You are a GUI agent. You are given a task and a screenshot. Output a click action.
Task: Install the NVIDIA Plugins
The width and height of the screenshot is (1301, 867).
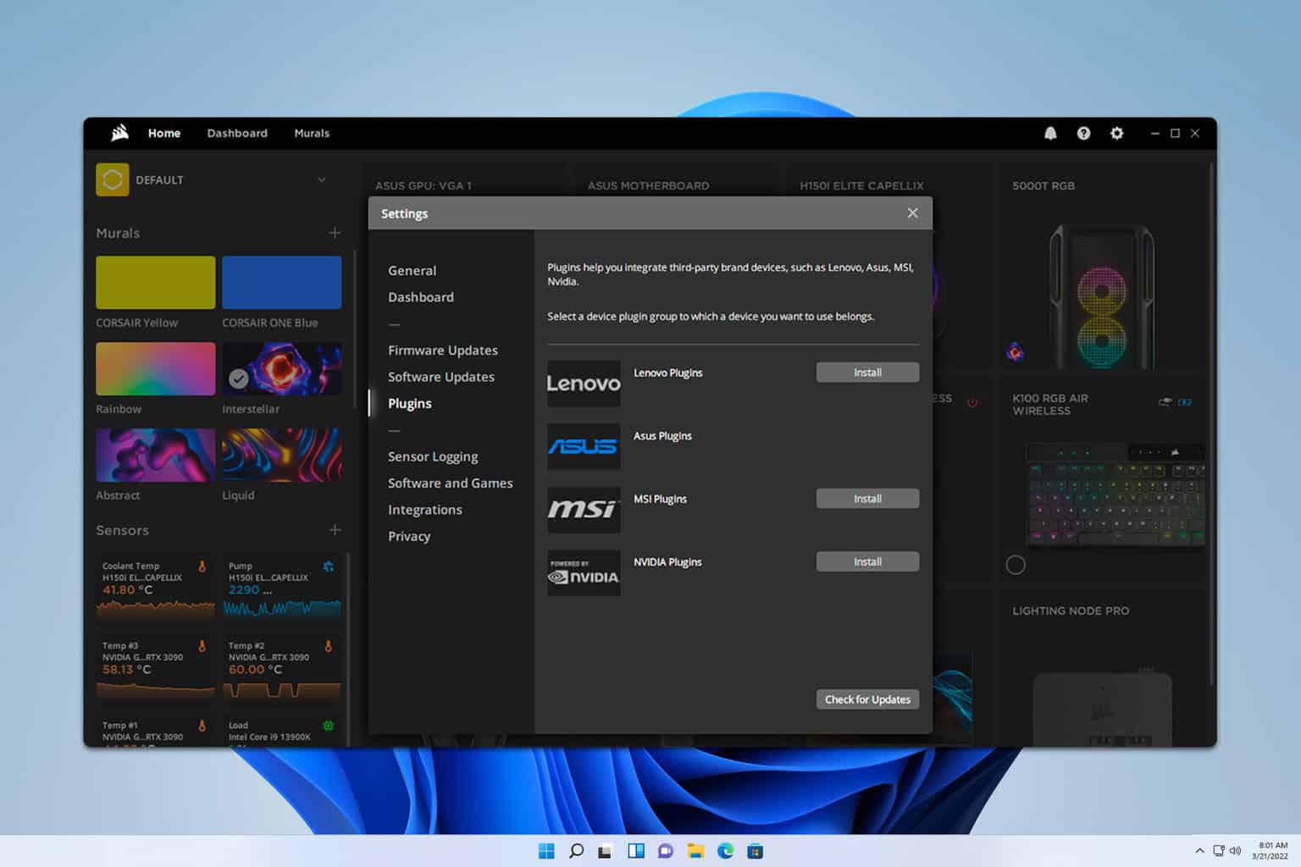867,562
